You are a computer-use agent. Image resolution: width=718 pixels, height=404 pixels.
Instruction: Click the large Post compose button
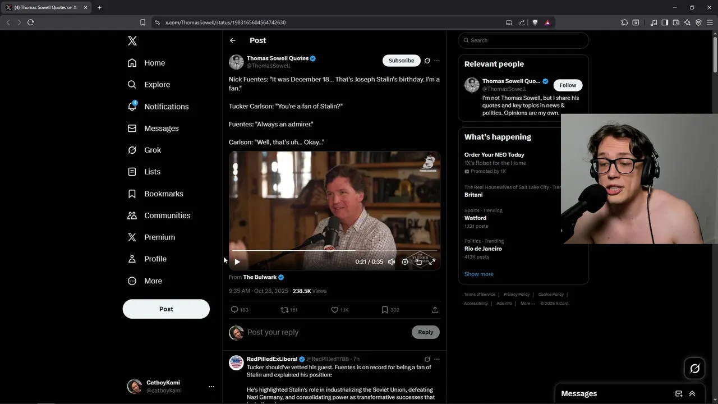point(166,309)
